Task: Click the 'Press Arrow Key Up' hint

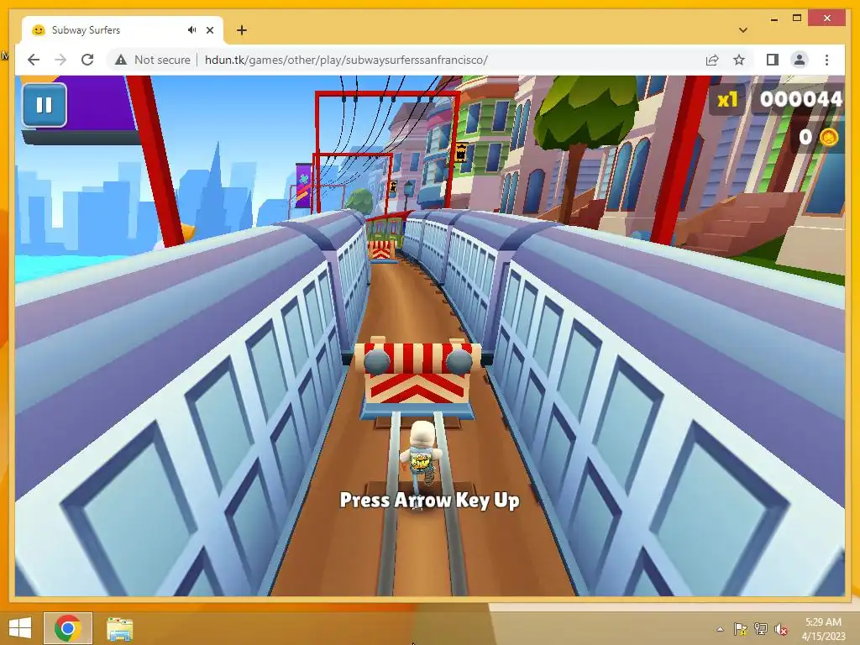Action: point(429,500)
